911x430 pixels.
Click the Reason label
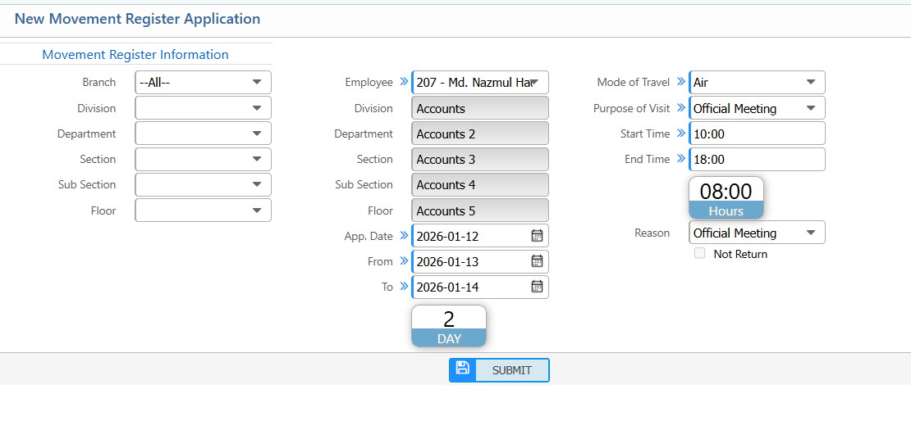[652, 233]
